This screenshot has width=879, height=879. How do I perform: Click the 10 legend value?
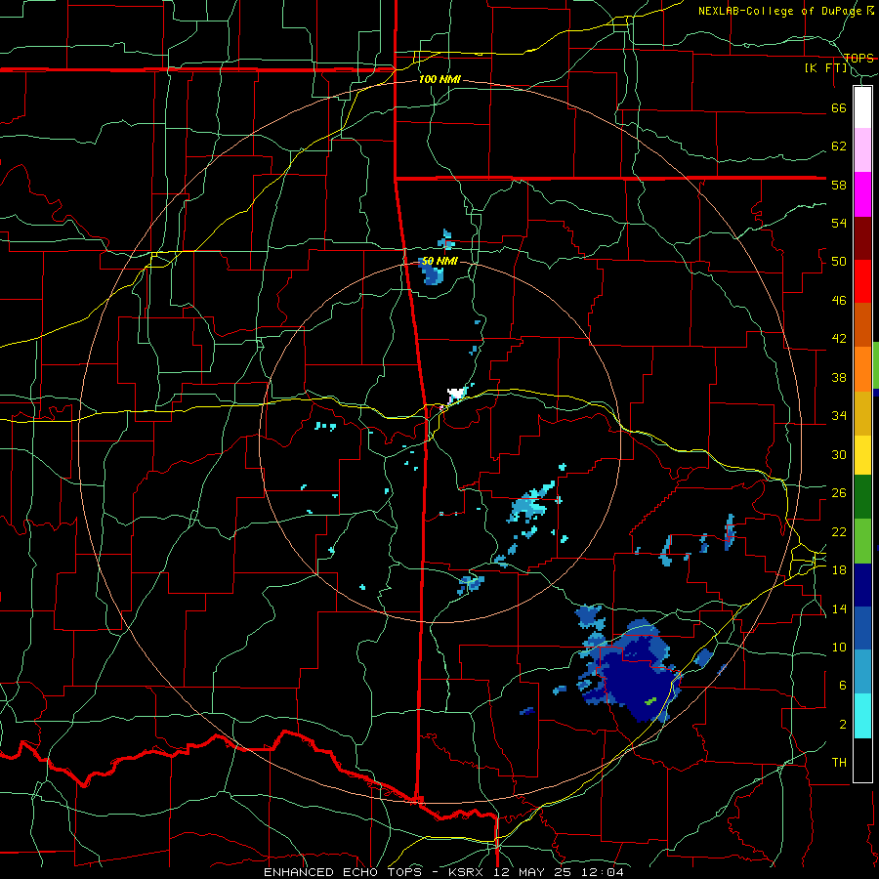point(839,647)
